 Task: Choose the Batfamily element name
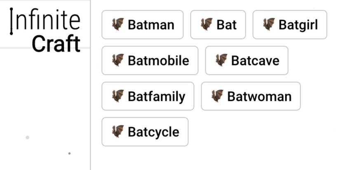pos(156,96)
